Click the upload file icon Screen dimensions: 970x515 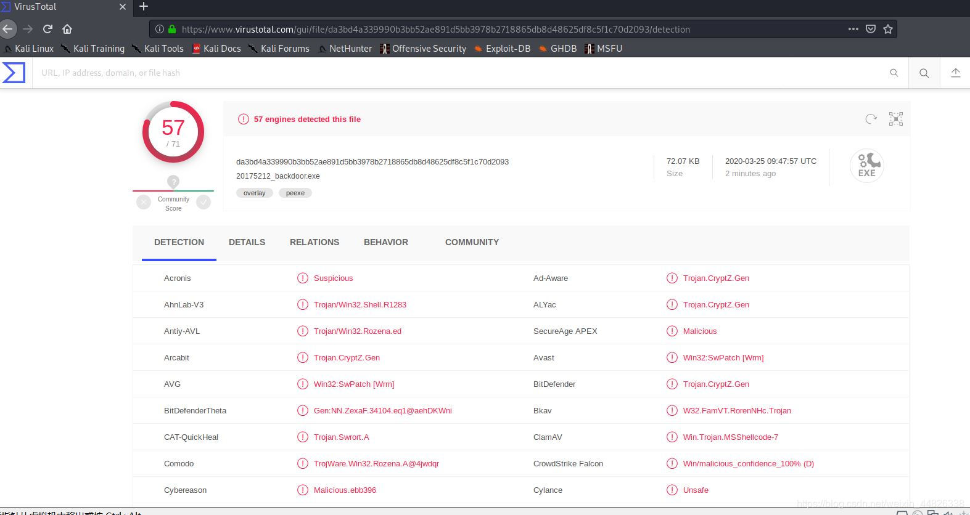click(x=955, y=73)
